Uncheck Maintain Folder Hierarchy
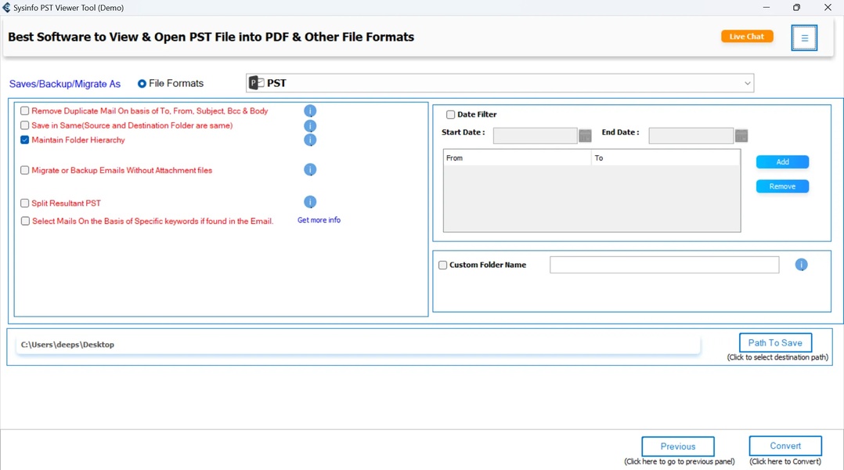Screen dimensions: 844x470 (25, 140)
